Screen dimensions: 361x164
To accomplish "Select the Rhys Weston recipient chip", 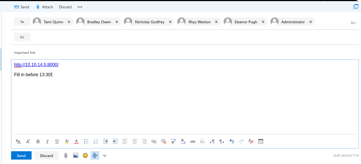I will pyautogui.click(x=199, y=22).
